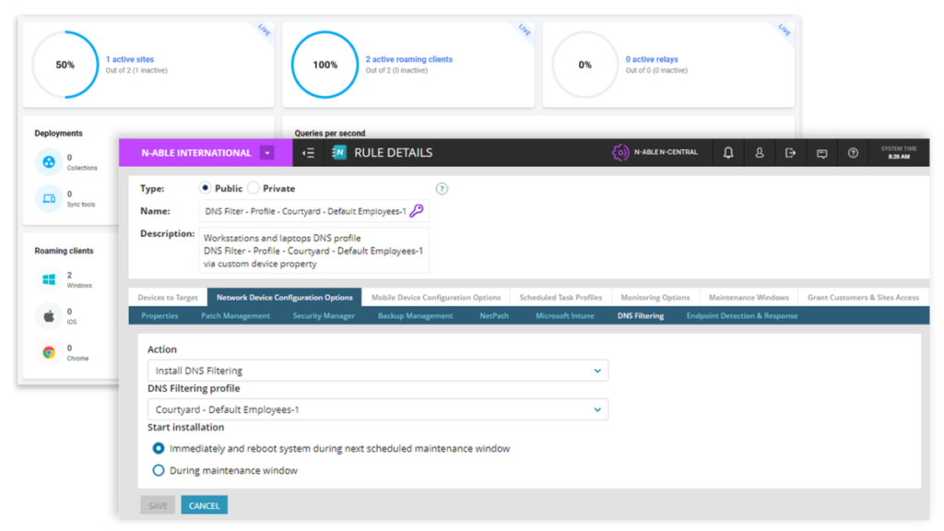This screenshot has width=944, height=531.
Task: Select During maintenance window option
Action: click(x=159, y=470)
